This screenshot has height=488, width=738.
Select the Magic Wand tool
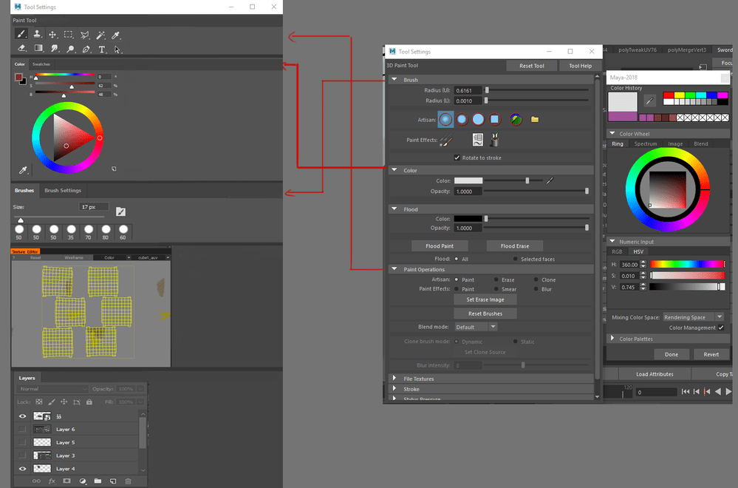point(100,35)
